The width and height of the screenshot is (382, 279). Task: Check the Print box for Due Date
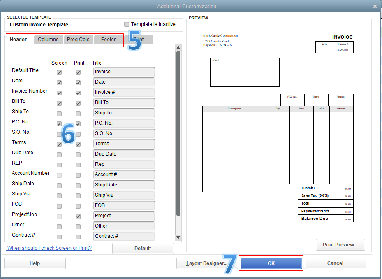click(x=77, y=154)
